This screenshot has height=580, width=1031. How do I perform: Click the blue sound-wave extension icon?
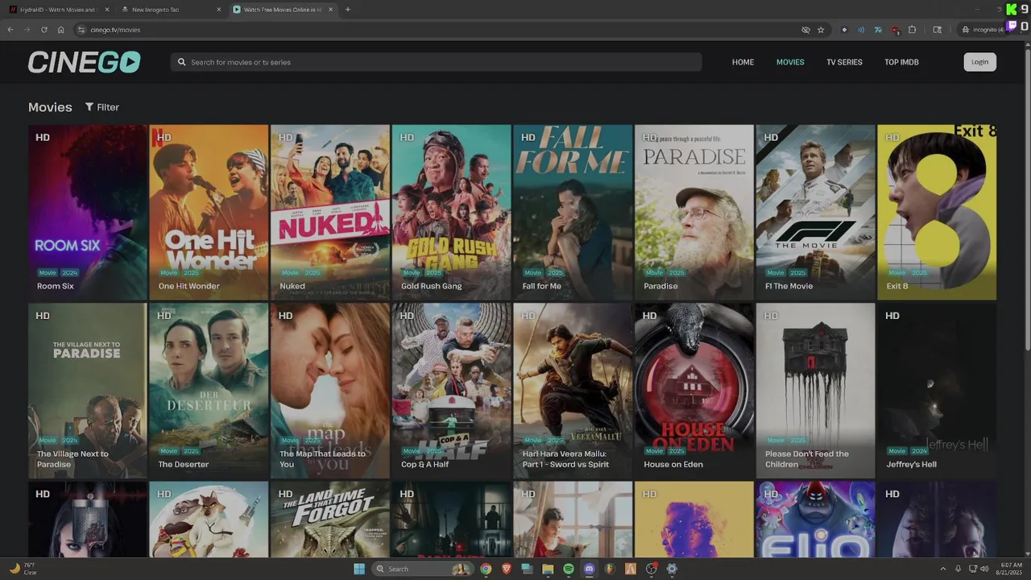click(x=861, y=30)
